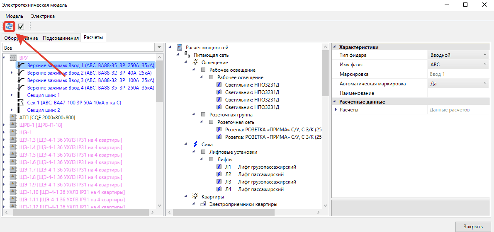494x232 pixels.
Task: Click the ВРУ switchgear cabinet icon
Action: pyautogui.click(x=13, y=58)
